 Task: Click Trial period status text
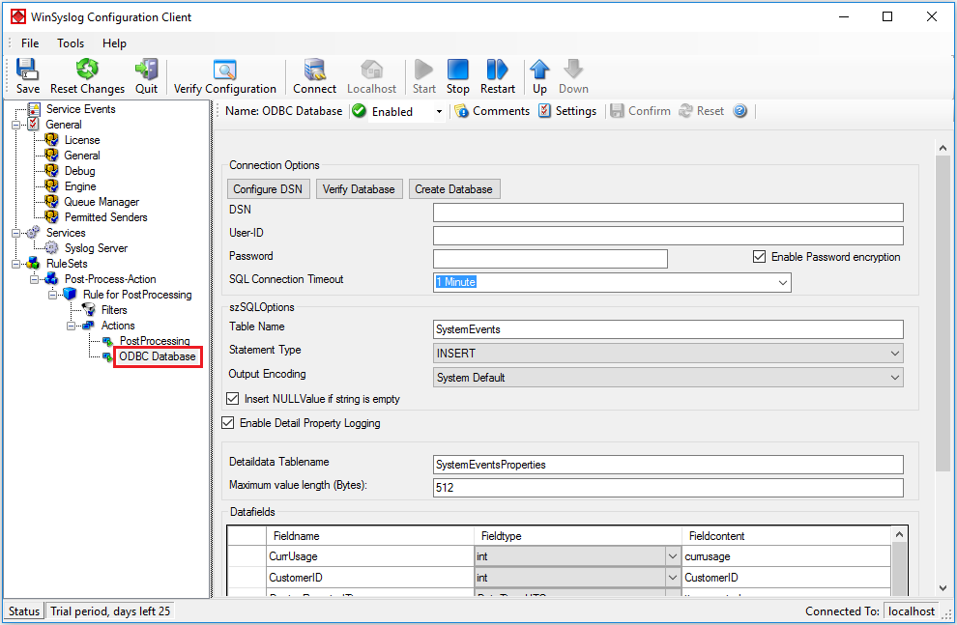click(x=110, y=611)
